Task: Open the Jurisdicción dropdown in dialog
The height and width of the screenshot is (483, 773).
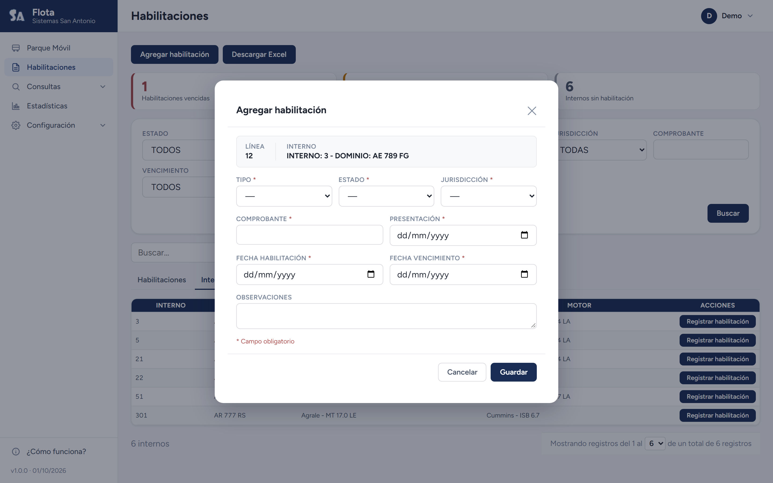Action: click(x=488, y=196)
